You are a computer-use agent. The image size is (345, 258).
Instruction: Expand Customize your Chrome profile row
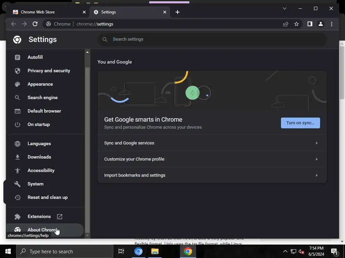tap(212, 159)
